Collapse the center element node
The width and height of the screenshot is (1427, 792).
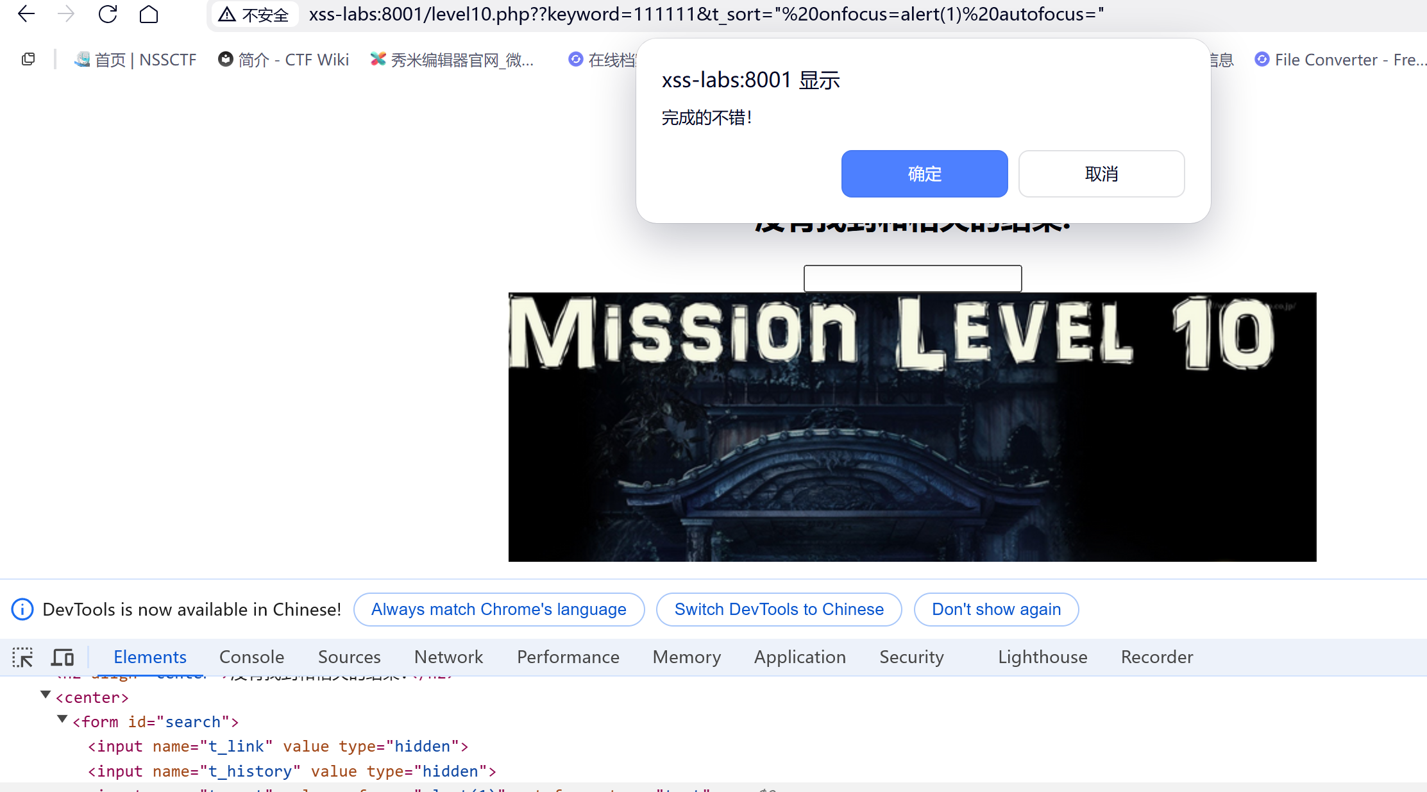(x=46, y=695)
